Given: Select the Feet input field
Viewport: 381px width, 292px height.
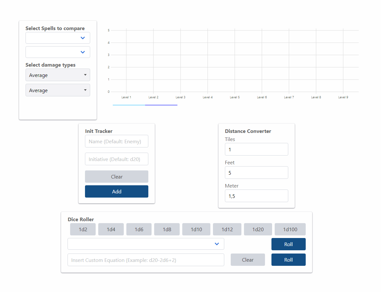Looking at the screenshot, I should click(256, 173).
